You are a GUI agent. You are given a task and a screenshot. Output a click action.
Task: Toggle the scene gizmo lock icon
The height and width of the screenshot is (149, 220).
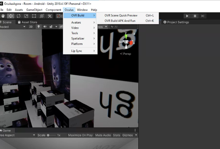click(x=134, y=34)
